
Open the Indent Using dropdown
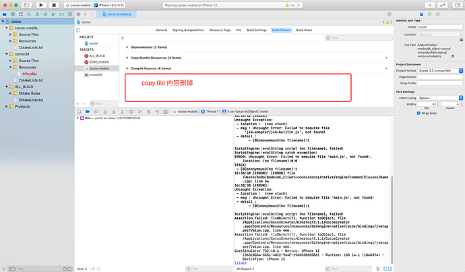pyautogui.click(x=440, y=98)
